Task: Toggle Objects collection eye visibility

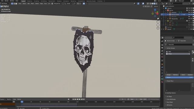Action: point(191,8)
